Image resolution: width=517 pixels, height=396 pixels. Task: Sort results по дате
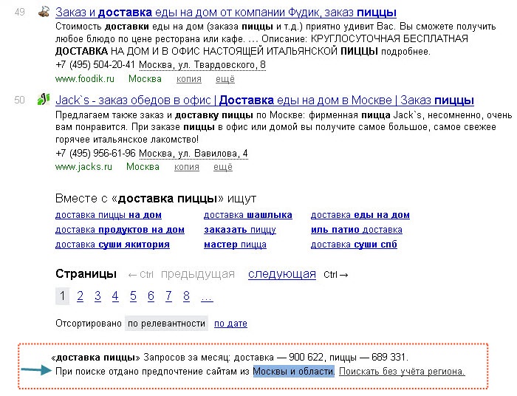230,324
